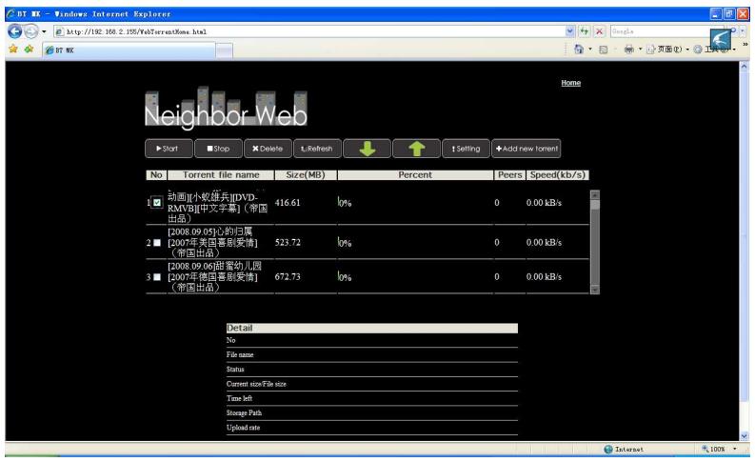Delete the selected torrent
Viewport: 755px width, 462px height.
coord(268,149)
